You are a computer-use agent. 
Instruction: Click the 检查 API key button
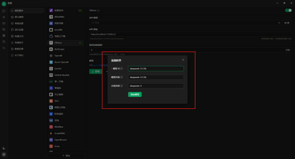[x=287, y=23]
